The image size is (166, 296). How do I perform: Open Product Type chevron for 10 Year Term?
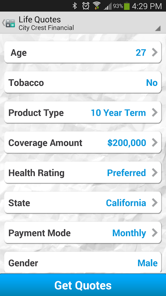[x=155, y=112]
